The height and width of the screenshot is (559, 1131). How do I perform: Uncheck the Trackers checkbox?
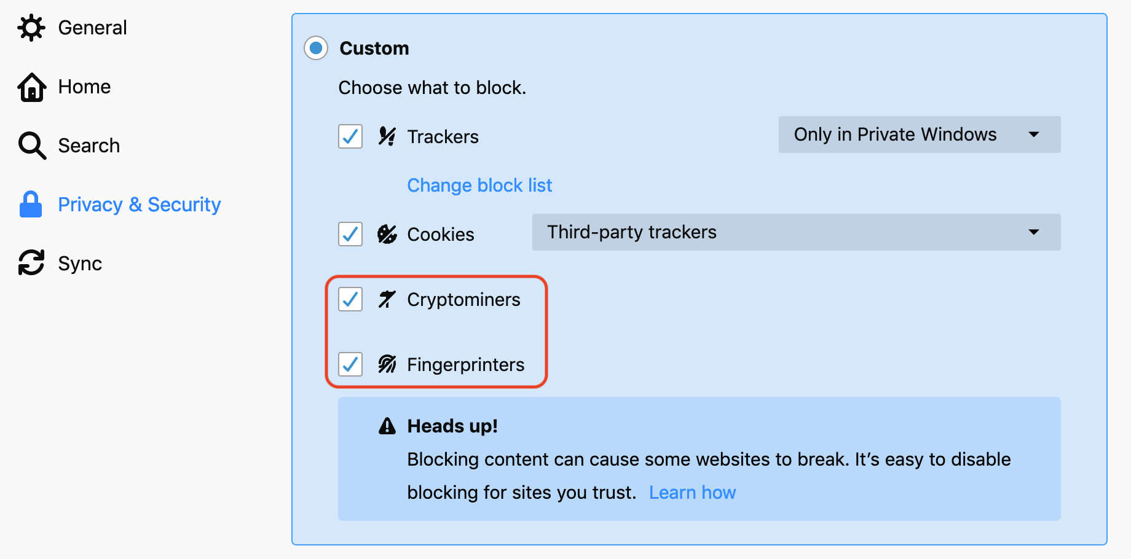(x=350, y=136)
